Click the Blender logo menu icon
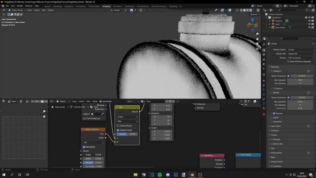This screenshot has height=178, width=316. point(3,6)
